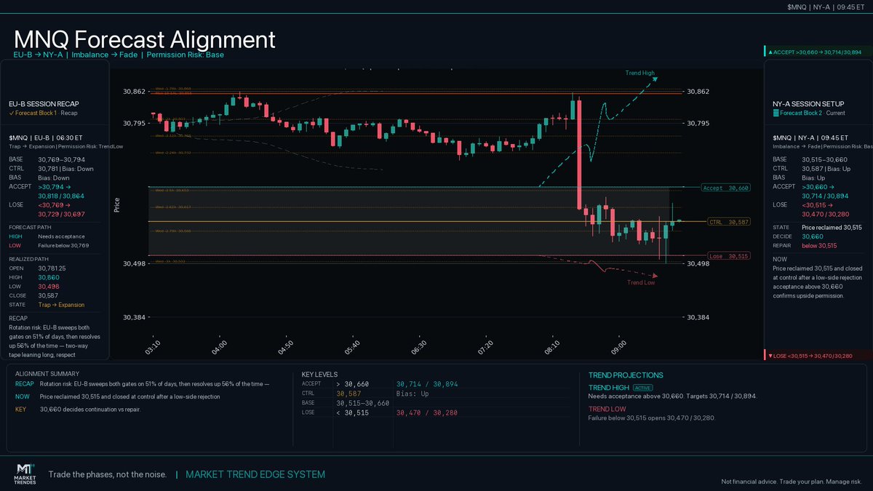
Task: Click the vertical 'Price' axis label
Action: coord(116,204)
